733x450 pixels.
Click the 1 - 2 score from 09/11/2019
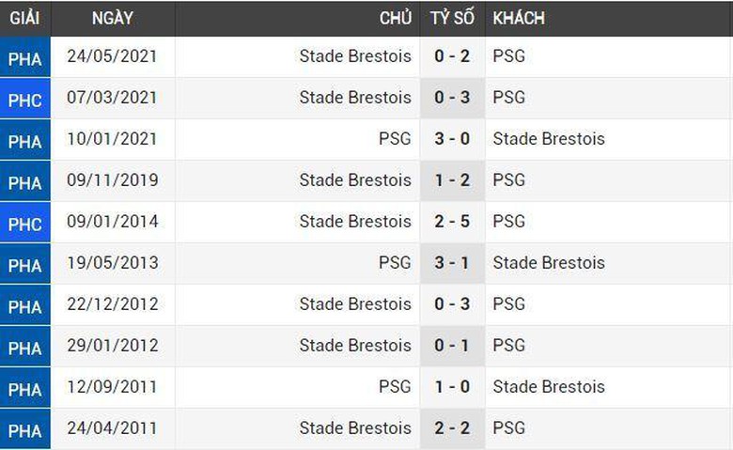(x=452, y=180)
